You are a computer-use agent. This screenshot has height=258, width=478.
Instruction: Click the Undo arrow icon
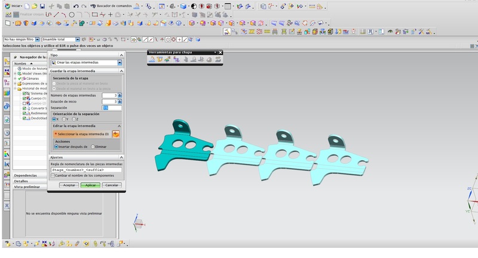click(76, 6)
